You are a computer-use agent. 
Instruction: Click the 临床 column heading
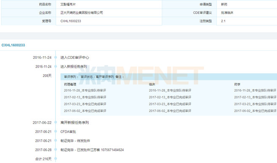click(152, 84)
